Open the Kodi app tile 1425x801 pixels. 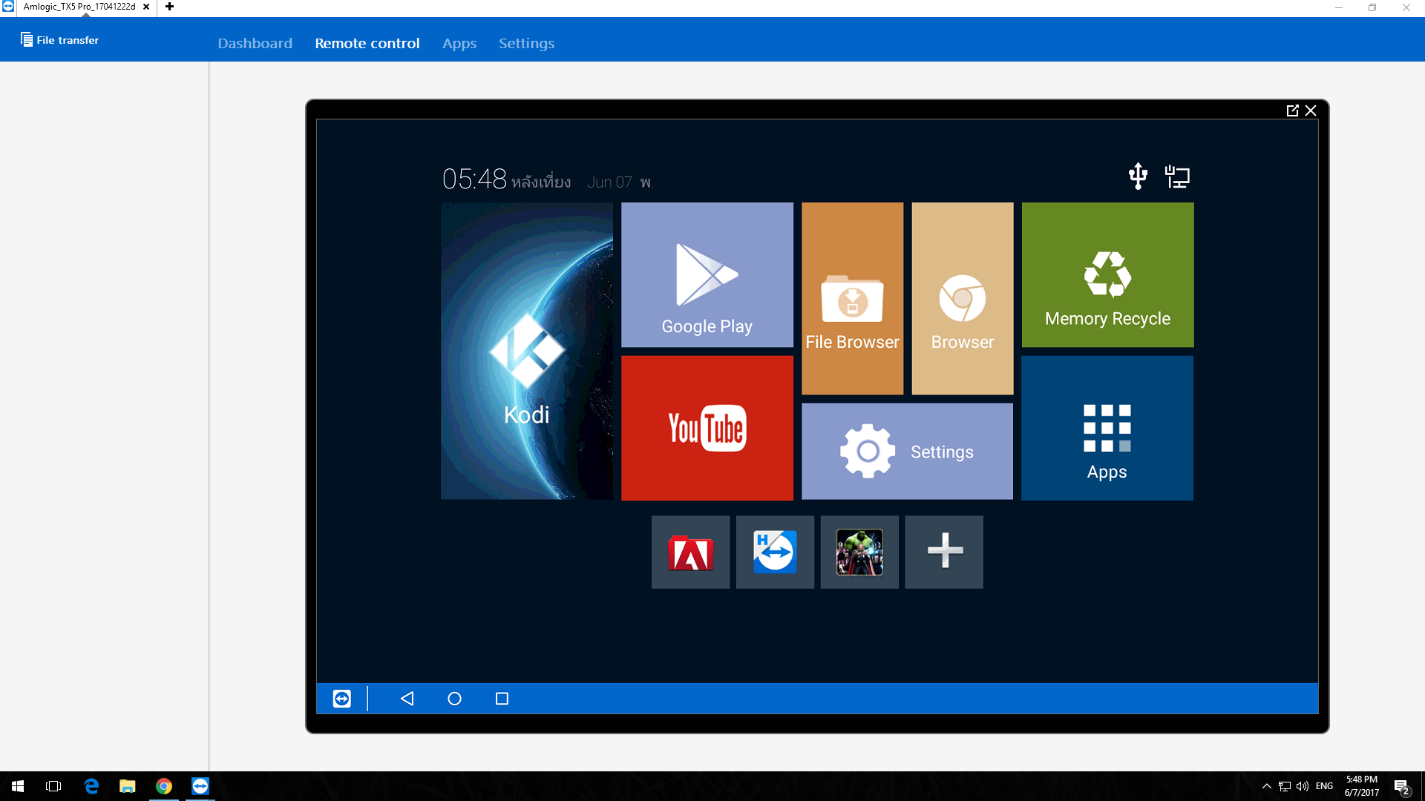[526, 351]
